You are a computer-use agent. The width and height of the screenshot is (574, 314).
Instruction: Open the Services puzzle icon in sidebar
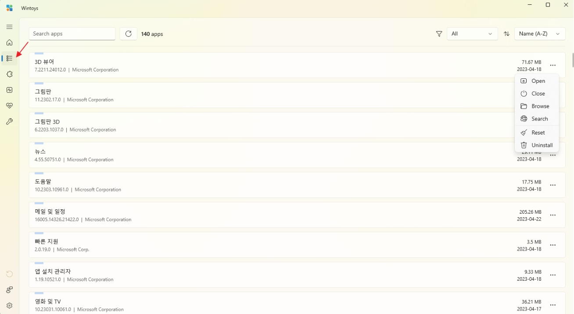tap(9, 74)
